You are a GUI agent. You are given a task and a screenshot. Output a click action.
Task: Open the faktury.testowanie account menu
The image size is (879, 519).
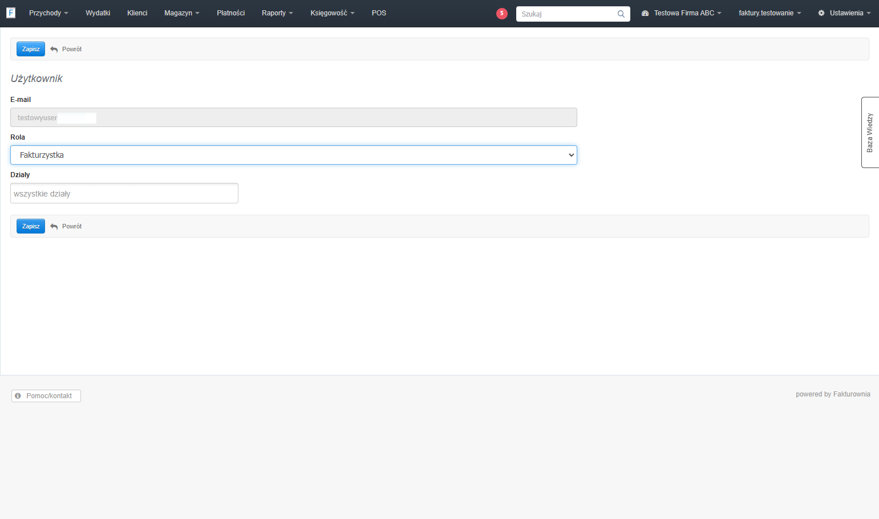(x=769, y=13)
